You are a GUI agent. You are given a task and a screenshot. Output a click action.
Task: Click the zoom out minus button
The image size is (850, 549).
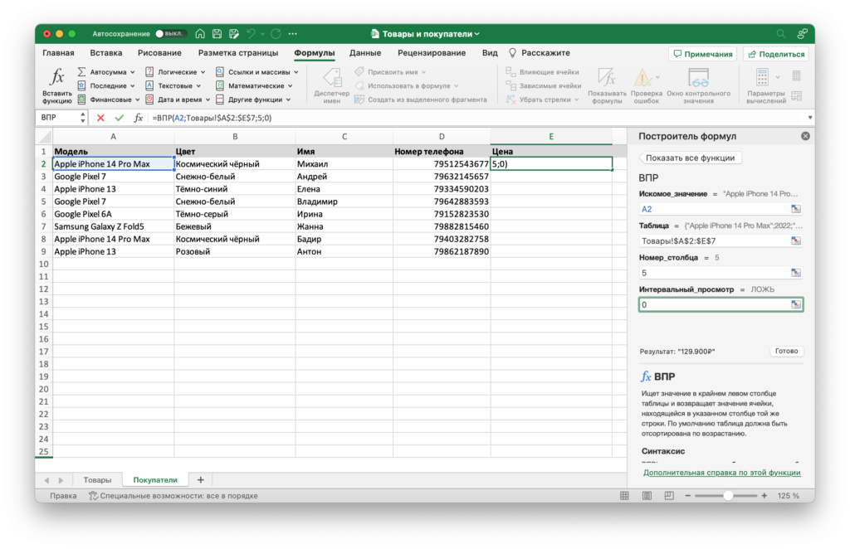pyautogui.click(x=687, y=495)
